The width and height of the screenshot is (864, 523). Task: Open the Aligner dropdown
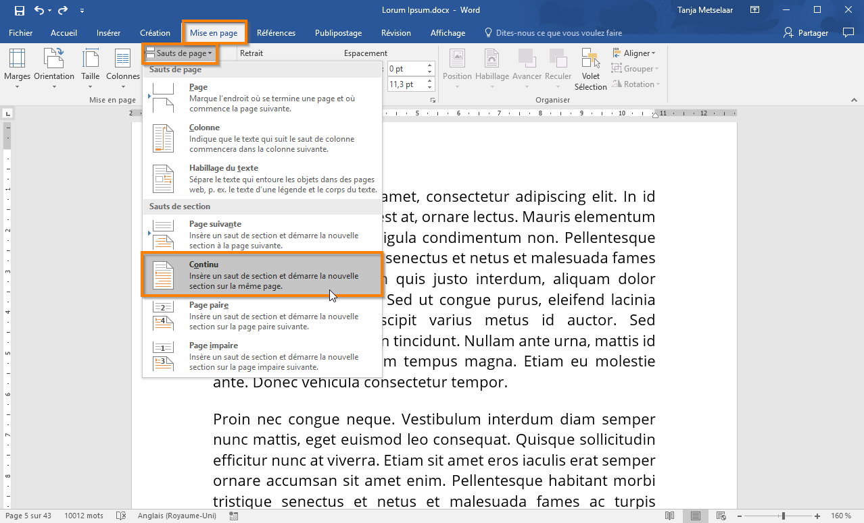point(633,53)
